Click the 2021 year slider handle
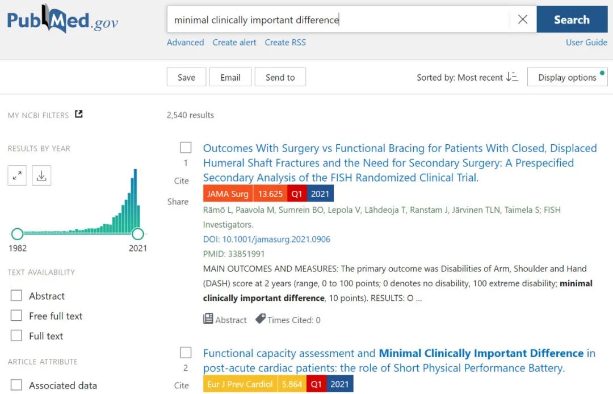 point(137,233)
